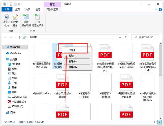Click the 清空回收站 (Empty Recycle Bin) icon

pyautogui.click(x=6, y=20)
